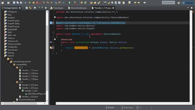Open the Run launch dropdown arrow

[72, 2]
